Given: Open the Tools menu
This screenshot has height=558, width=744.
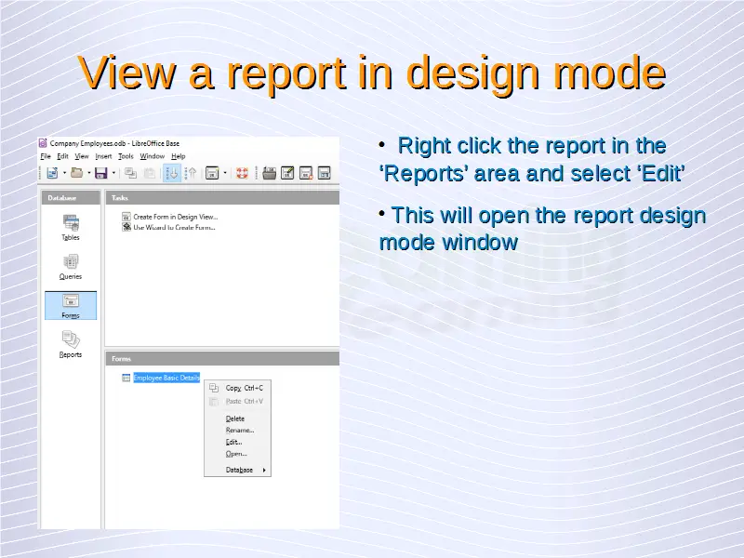Looking at the screenshot, I should coord(126,156).
